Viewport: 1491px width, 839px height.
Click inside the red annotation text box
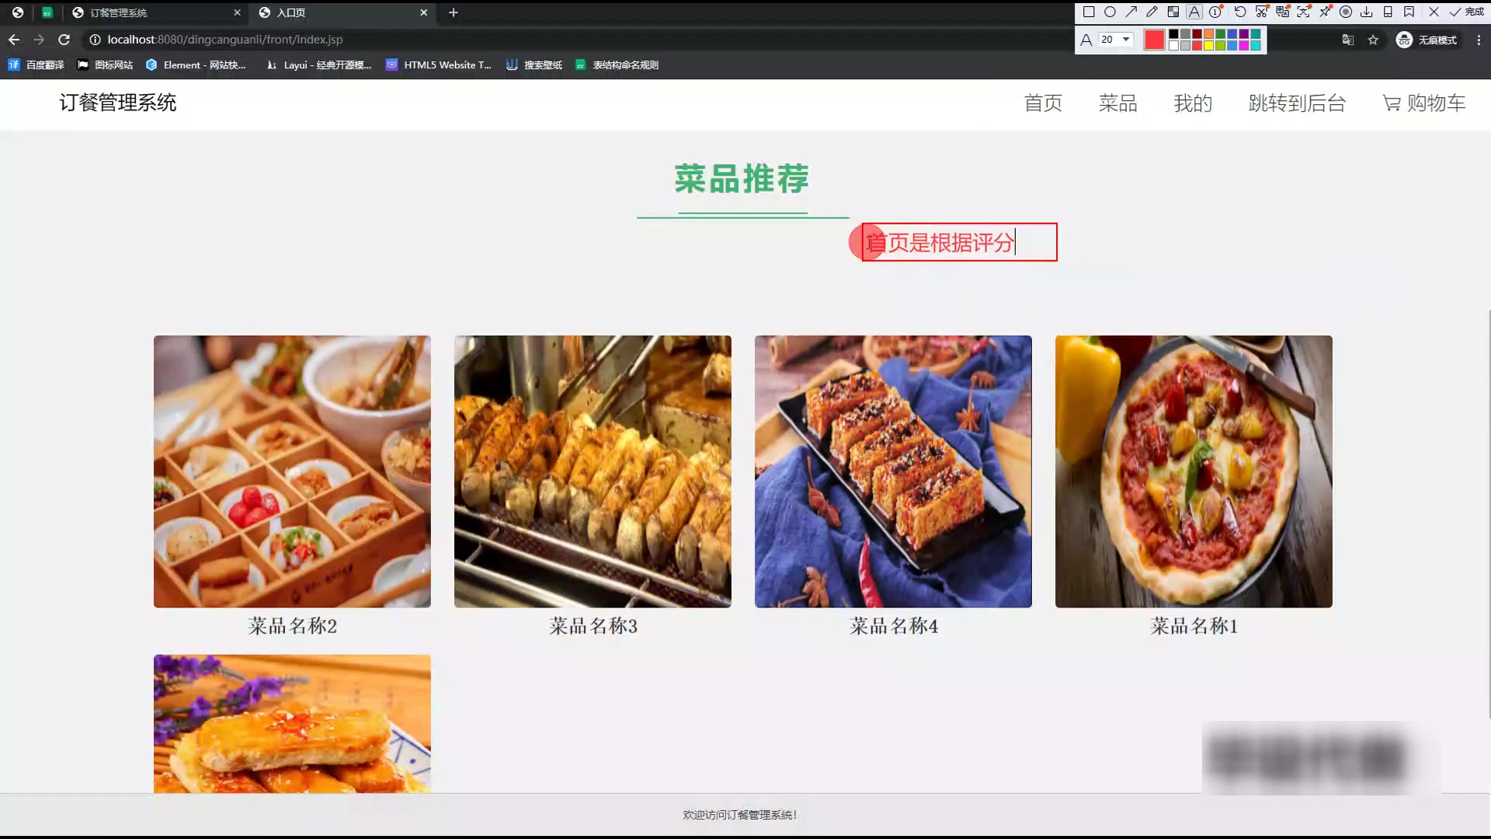959,242
